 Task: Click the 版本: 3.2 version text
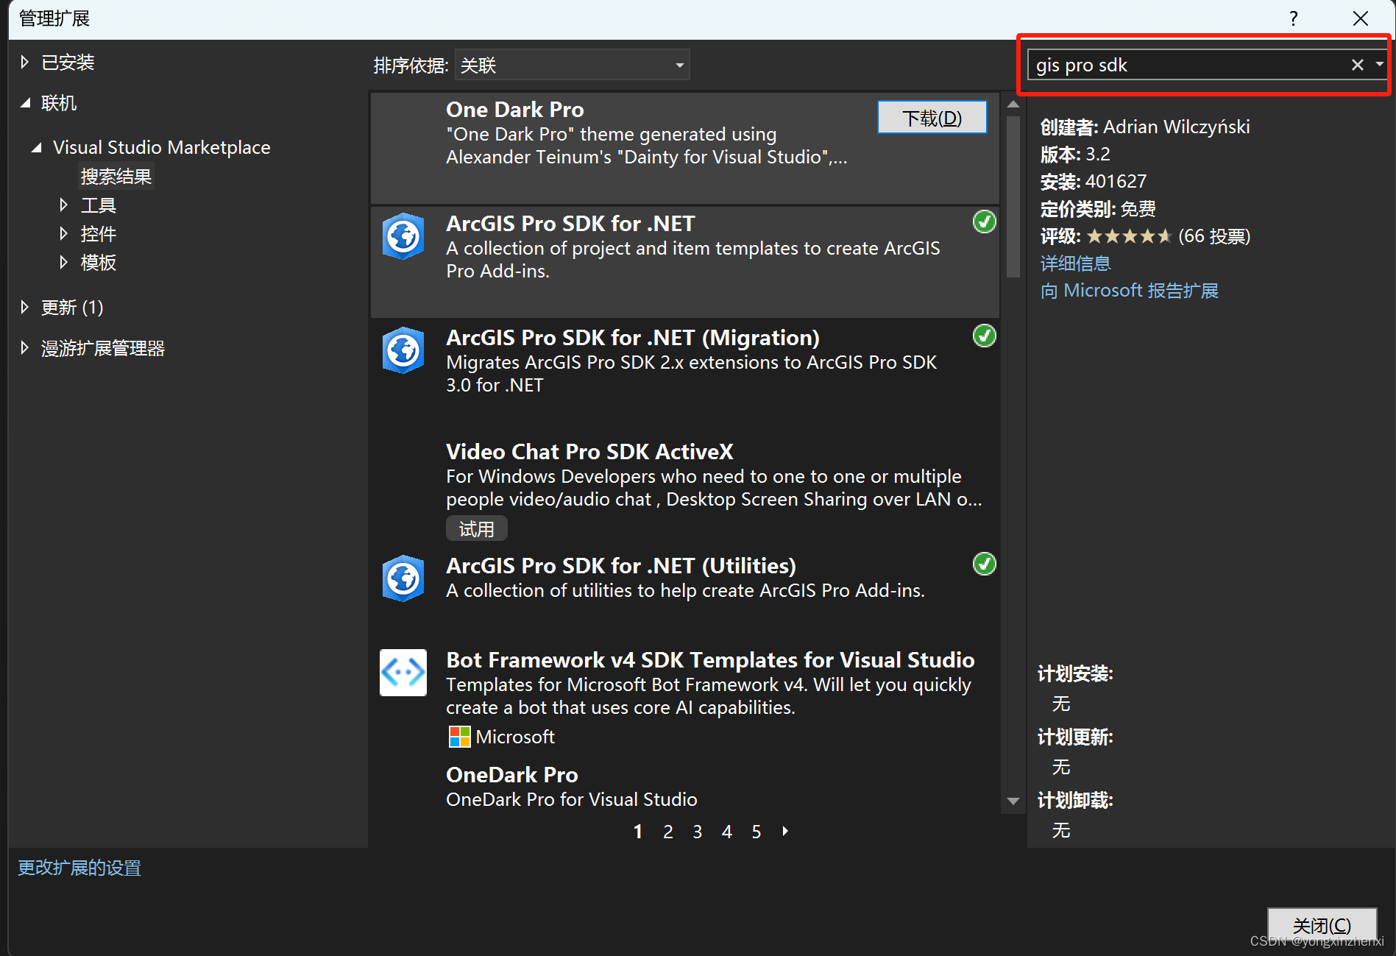point(1074,155)
